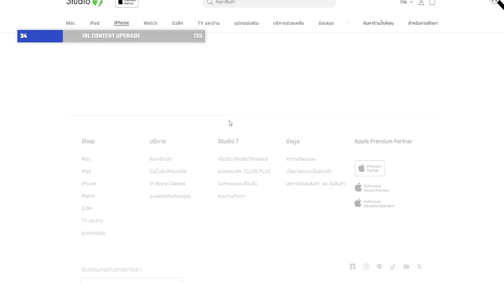Click the นโยบายความเป็นส่วนตัว footer link
This screenshot has height=283, width=504.
(309, 171)
